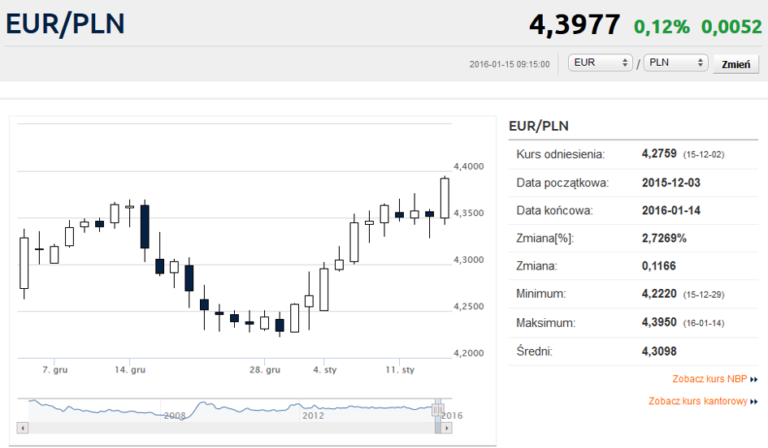Click the reference date (15-12-02)
Viewport: 768px width, 448px height.
click(703, 154)
